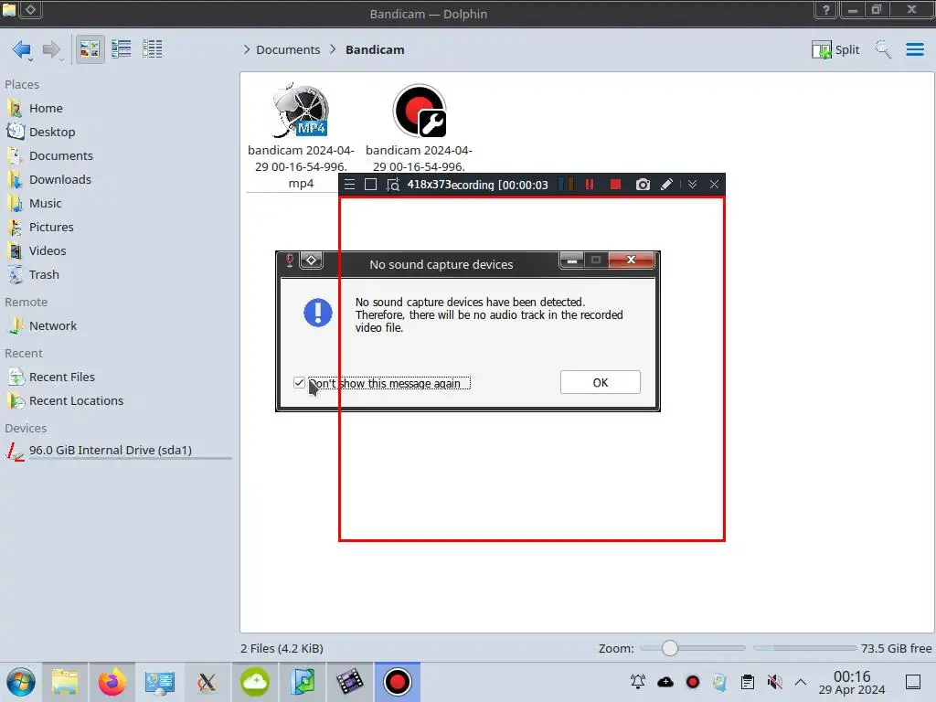
Task: Open the Start menu orb
Action: pyautogui.click(x=21, y=682)
